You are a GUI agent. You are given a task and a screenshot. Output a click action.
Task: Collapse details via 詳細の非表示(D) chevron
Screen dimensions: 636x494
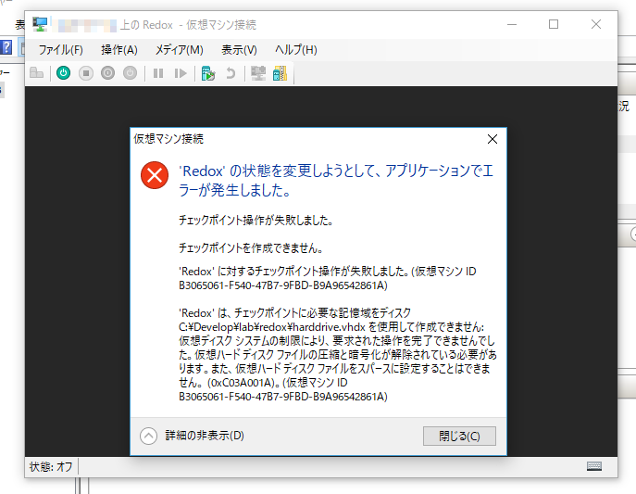point(148,436)
